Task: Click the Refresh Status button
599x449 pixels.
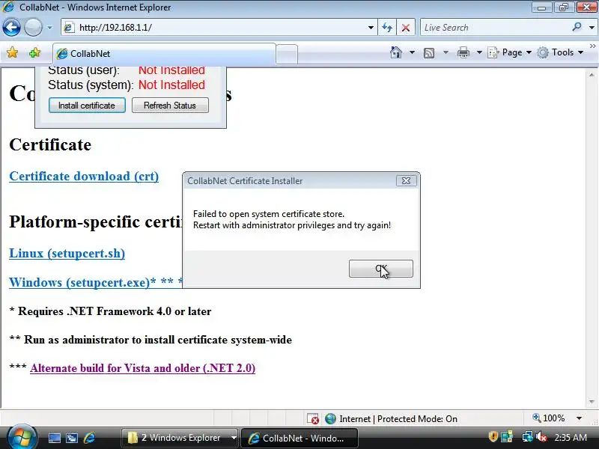Action: [x=170, y=106]
